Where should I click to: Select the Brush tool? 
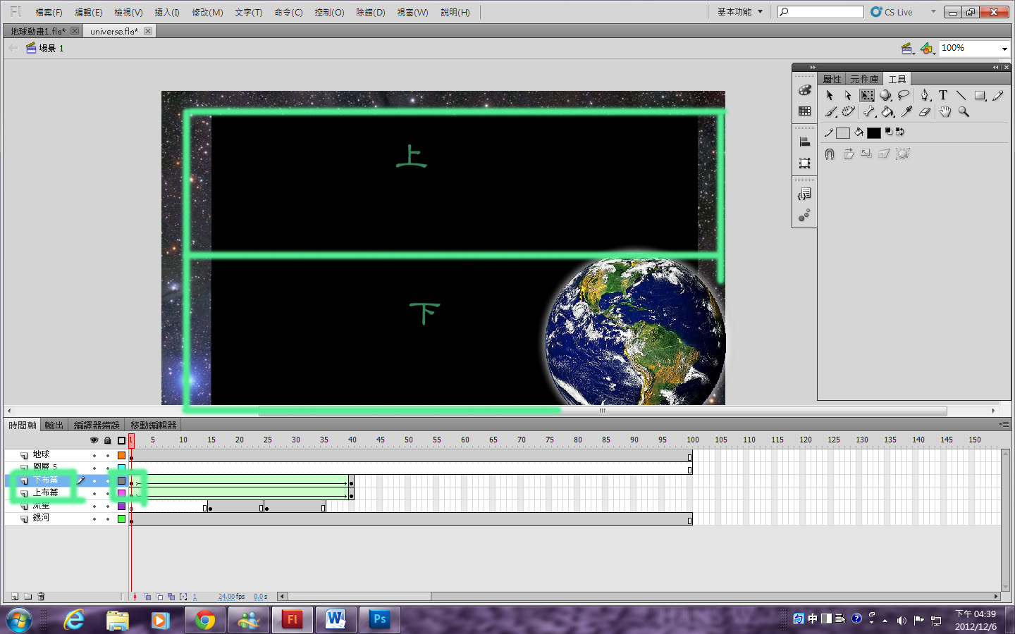(831, 112)
